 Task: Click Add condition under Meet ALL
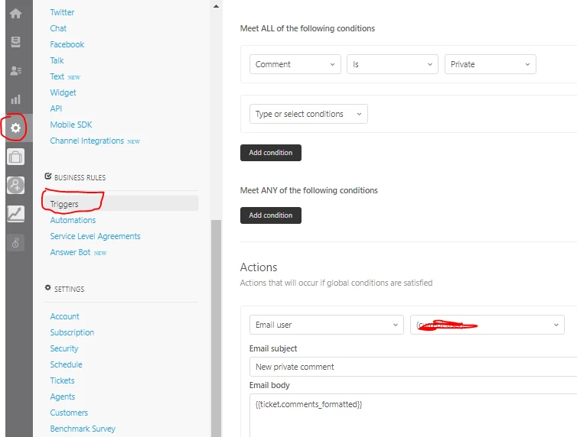point(271,153)
